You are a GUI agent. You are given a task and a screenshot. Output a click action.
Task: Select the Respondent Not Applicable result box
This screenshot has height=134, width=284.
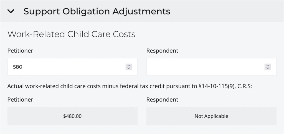(x=211, y=116)
